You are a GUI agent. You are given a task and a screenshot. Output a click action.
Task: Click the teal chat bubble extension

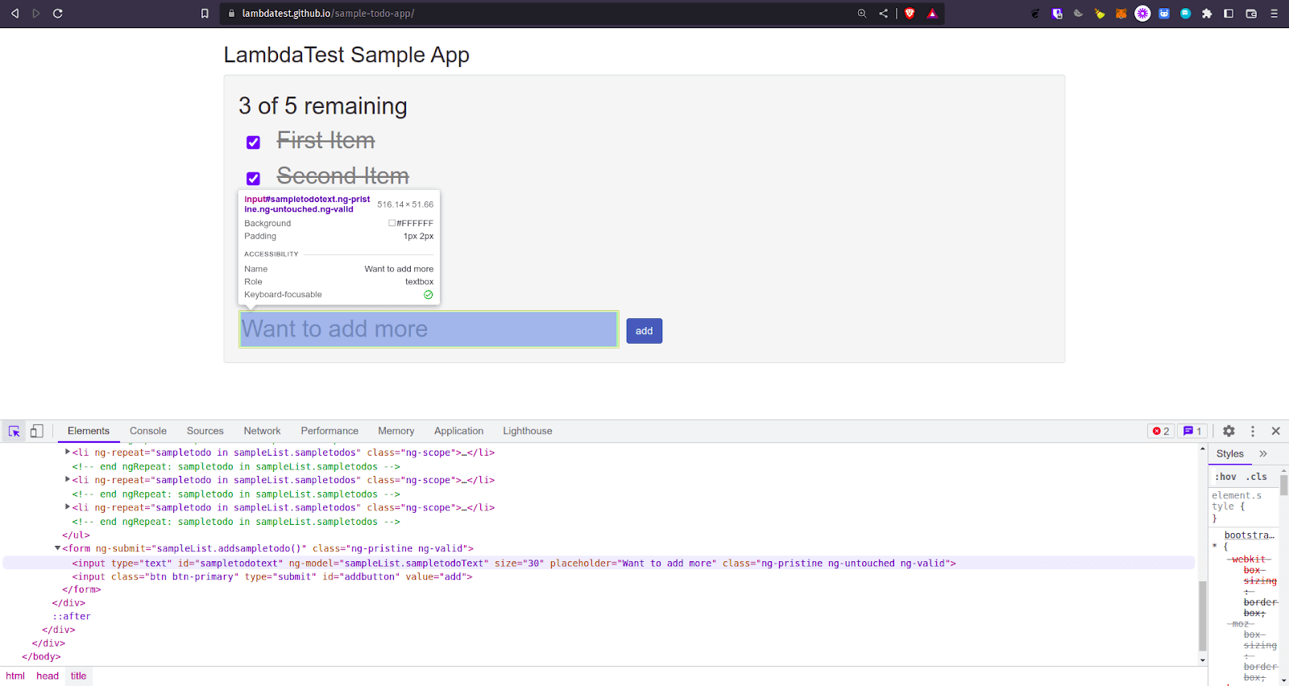(1185, 14)
